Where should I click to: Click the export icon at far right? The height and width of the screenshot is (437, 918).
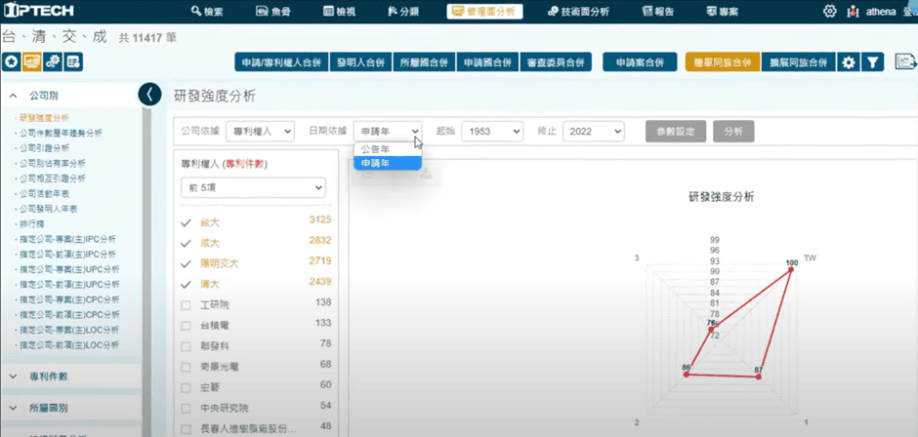click(x=906, y=62)
